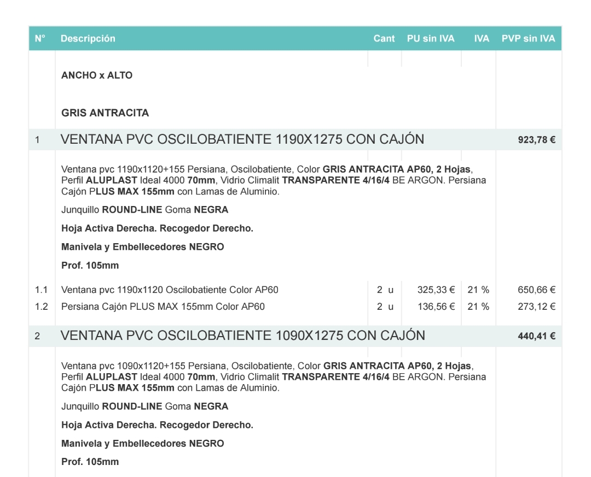Click the 'PU sin IVA' column header
The image size is (591, 477).
(x=431, y=38)
